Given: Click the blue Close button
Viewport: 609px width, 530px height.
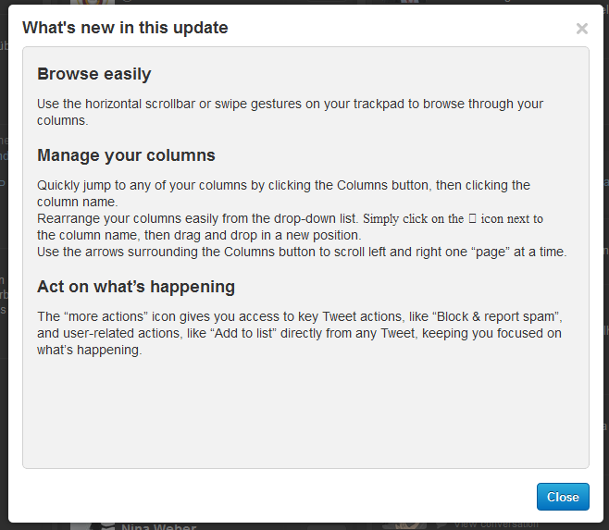Looking at the screenshot, I should click(x=563, y=497).
